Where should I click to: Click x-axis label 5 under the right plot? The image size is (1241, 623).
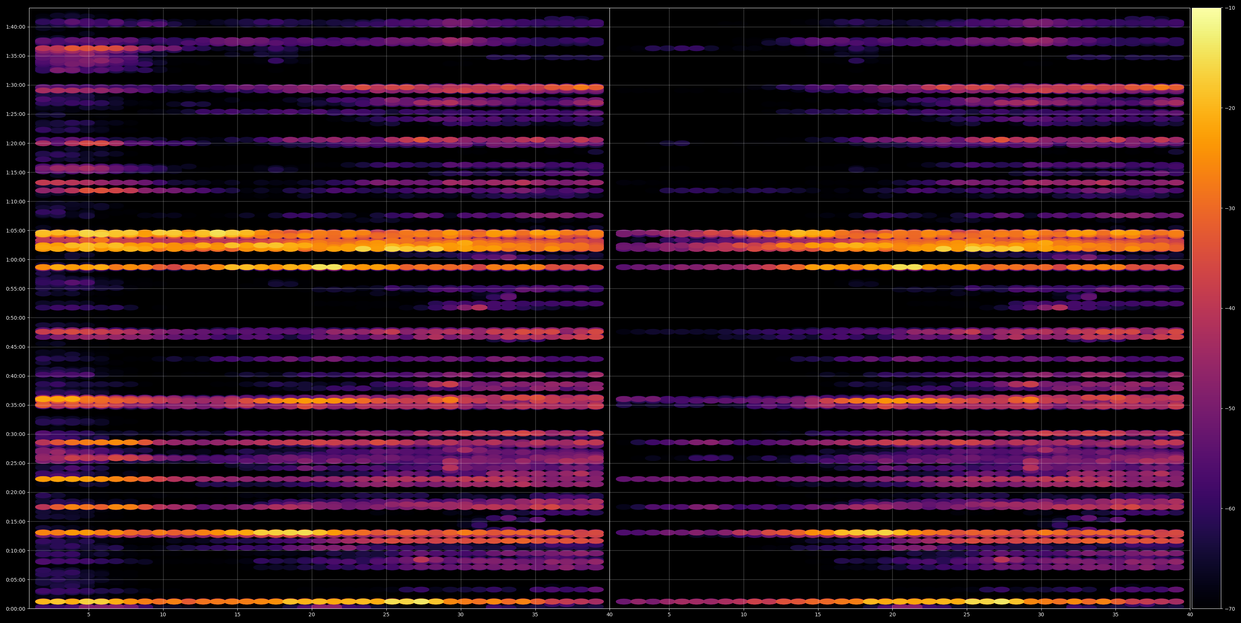pos(669,615)
